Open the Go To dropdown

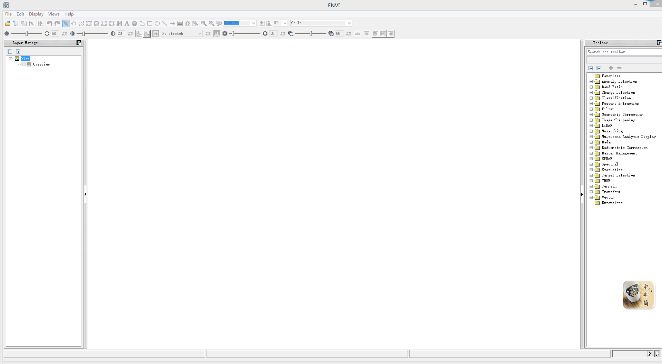click(349, 23)
